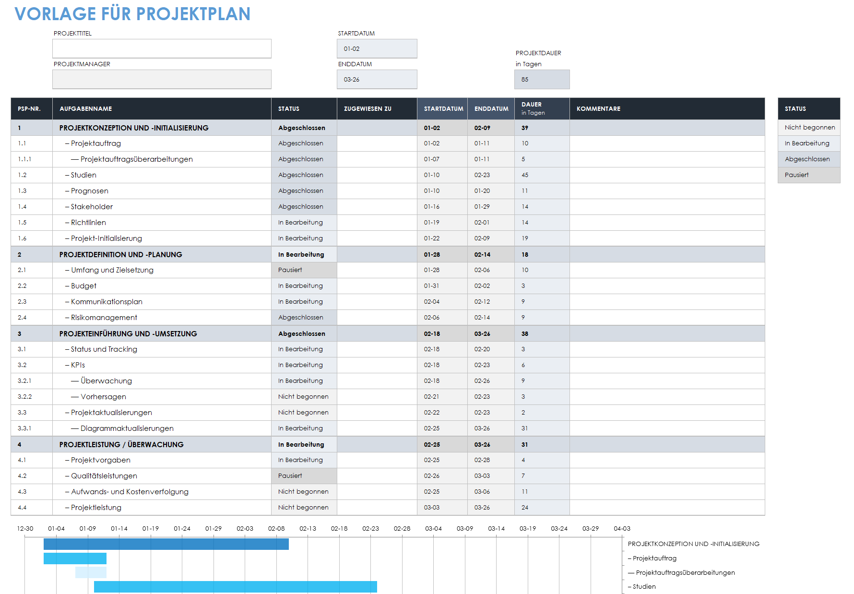Click the 'Risikomanagement' task cell
Image resolution: width=854 pixels, height=594 pixels.
[x=162, y=318]
